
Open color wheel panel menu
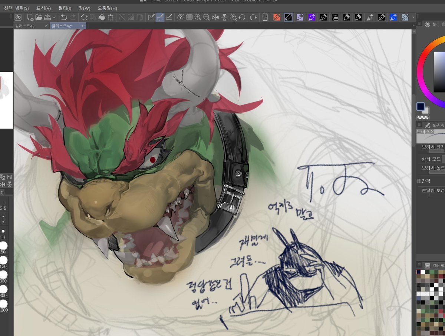pos(420,24)
